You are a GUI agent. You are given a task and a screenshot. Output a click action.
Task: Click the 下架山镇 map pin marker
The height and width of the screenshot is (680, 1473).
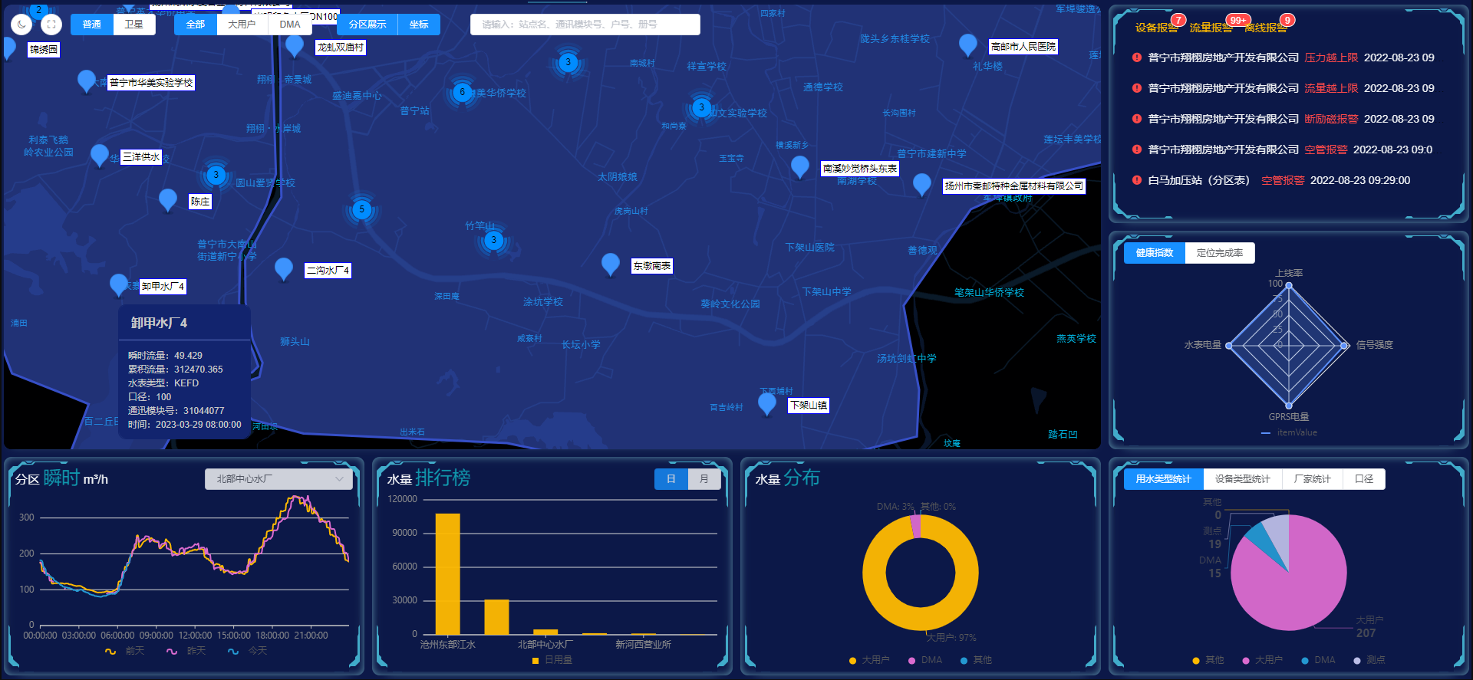[x=766, y=402]
